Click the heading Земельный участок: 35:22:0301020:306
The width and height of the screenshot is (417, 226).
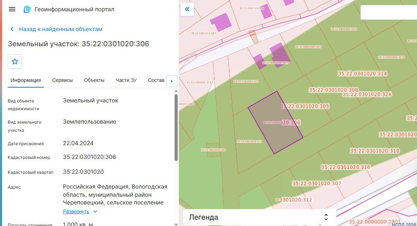[x=78, y=44]
